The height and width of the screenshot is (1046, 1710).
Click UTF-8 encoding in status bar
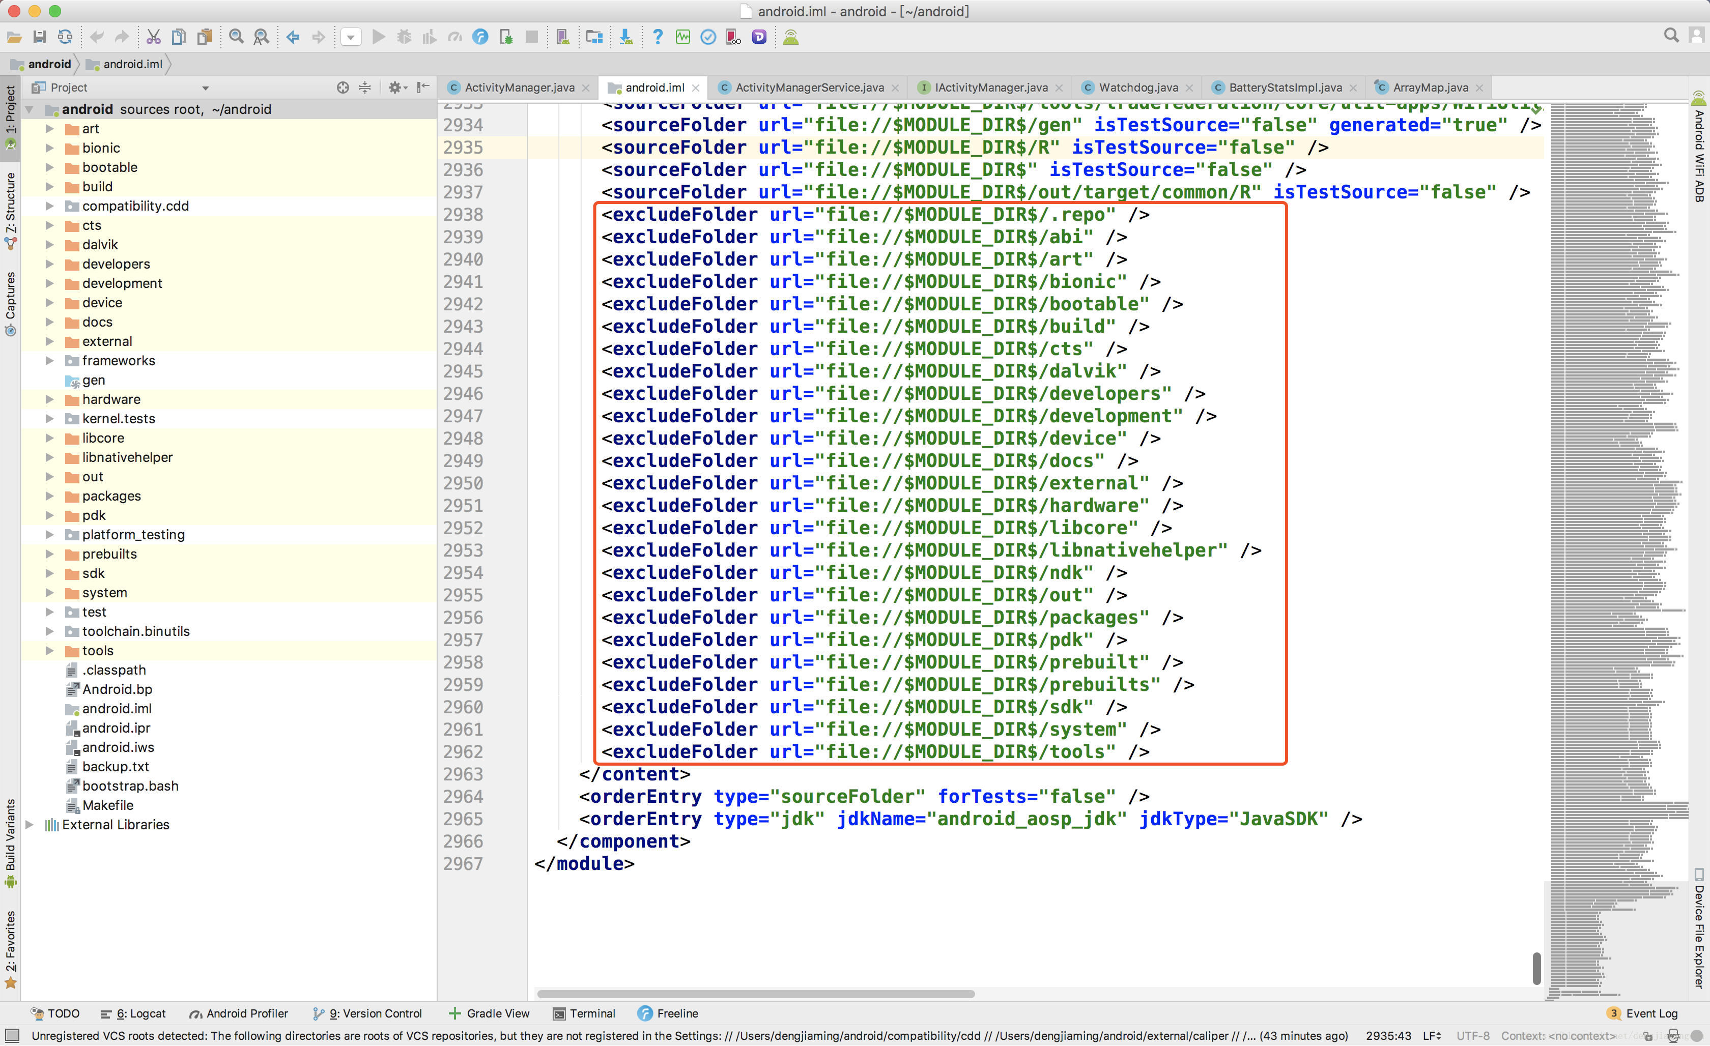(1473, 1036)
